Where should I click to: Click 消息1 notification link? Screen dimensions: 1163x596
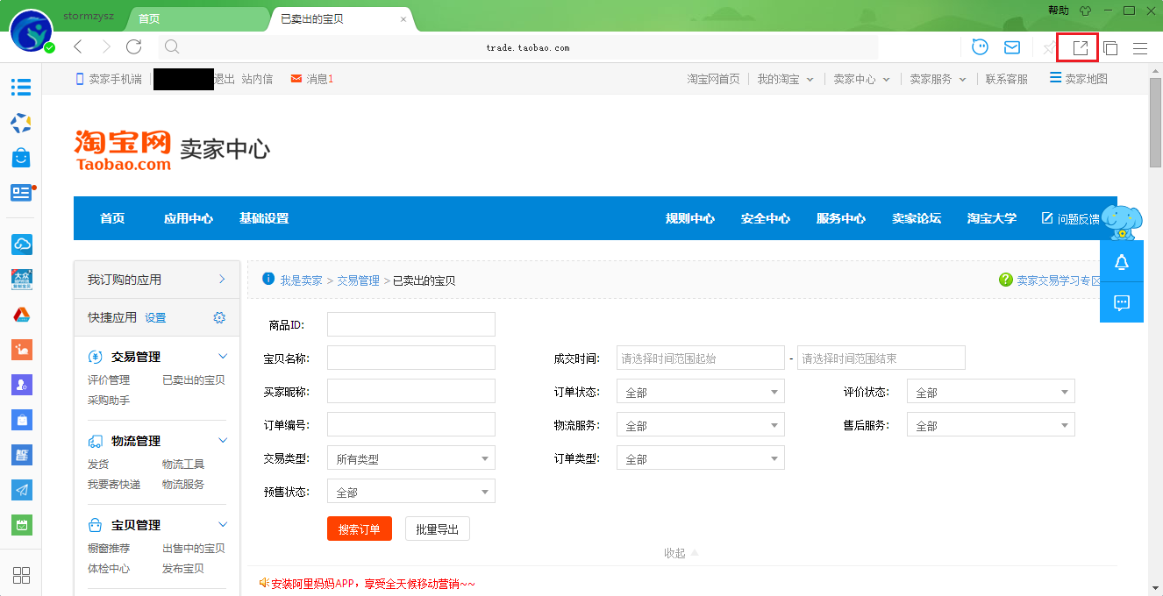pos(312,79)
